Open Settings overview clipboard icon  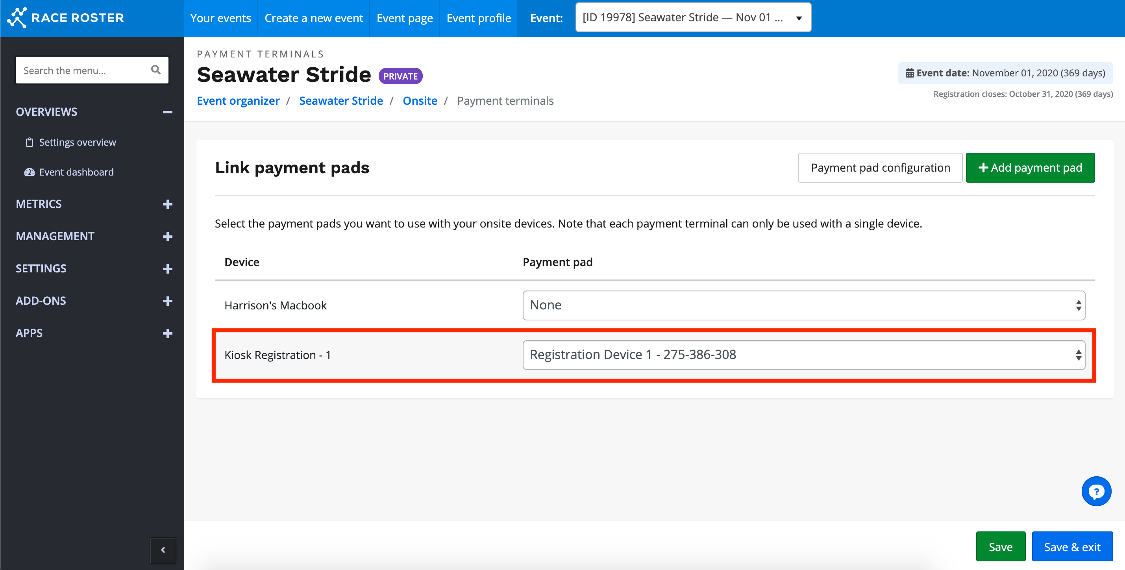point(29,142)
